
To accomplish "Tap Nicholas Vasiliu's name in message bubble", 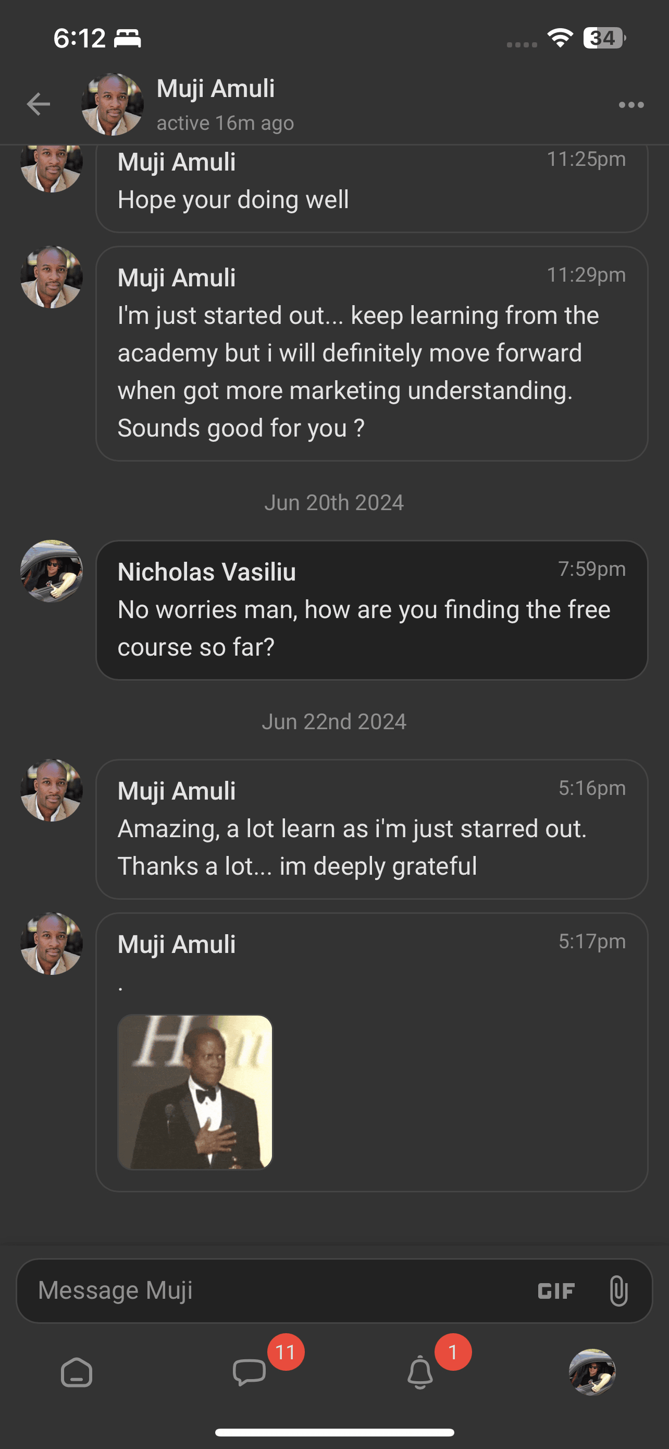I will [207, 572].
